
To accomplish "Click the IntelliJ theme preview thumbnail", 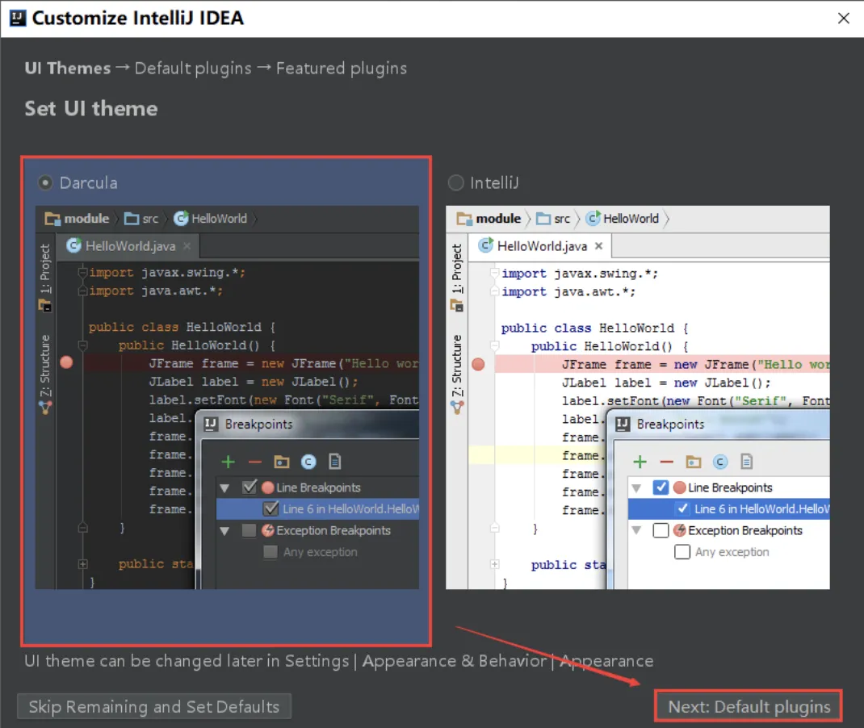I will click(x=638, y=398).
